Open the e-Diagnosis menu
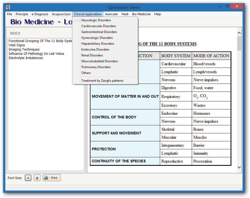Image resolution: width=250 pixels, height=198 pixels. point(40,14)
